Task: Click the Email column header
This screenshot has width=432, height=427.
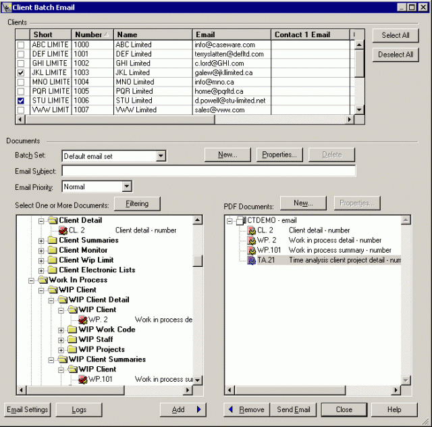Action: tap(231, 34)
